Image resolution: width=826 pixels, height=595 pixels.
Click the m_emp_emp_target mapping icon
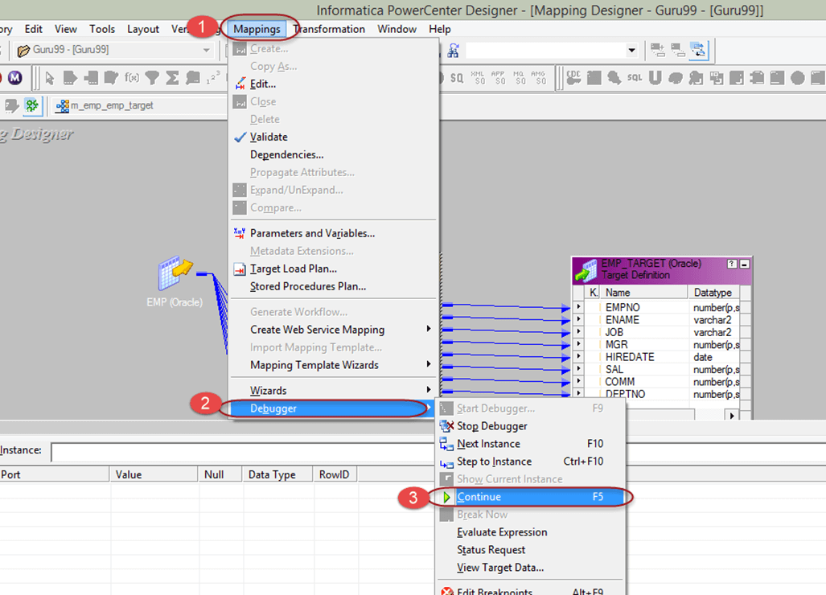click(62, 106)
